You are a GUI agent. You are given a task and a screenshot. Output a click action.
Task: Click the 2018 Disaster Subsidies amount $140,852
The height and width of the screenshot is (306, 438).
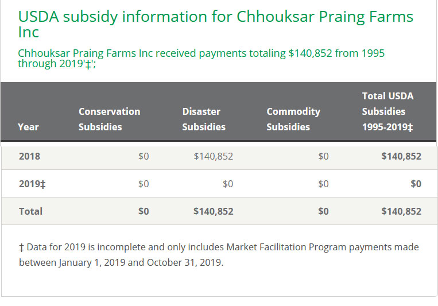point(214,156)
